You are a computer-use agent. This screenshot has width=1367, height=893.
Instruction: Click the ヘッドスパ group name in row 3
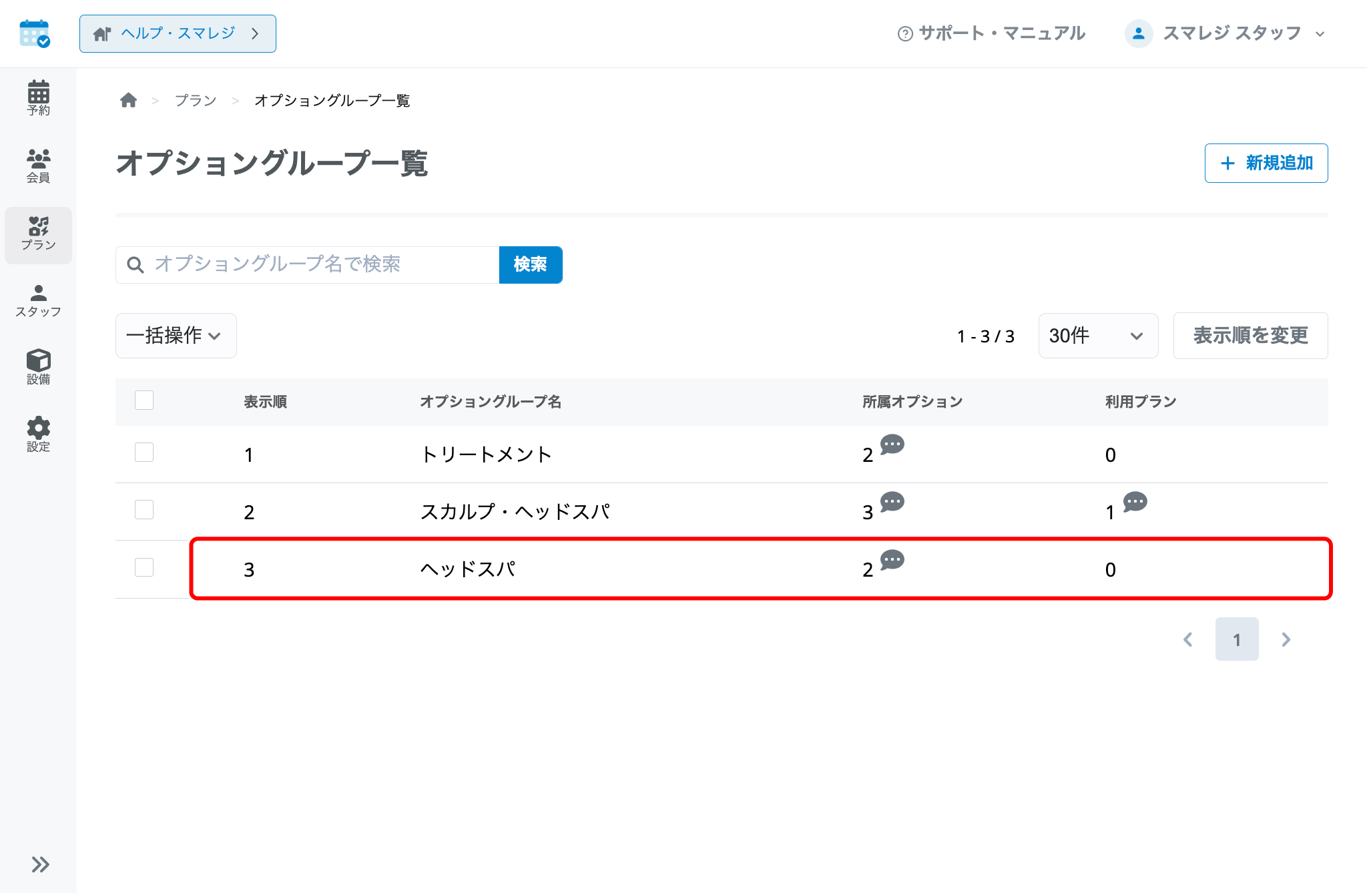(x=468, y=569)
